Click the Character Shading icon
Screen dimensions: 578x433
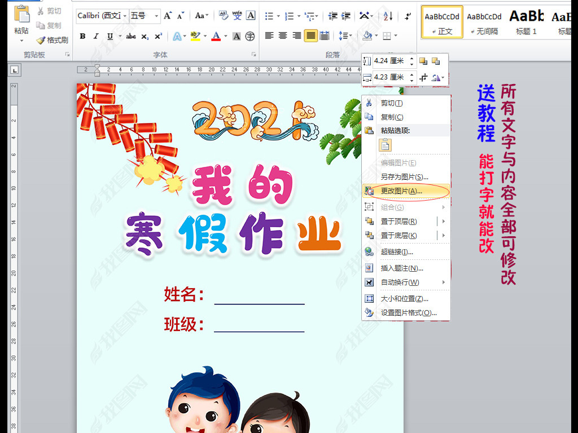[237, 36]
